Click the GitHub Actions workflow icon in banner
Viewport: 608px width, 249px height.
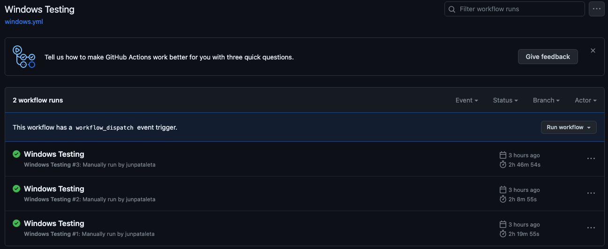[24, 57]
